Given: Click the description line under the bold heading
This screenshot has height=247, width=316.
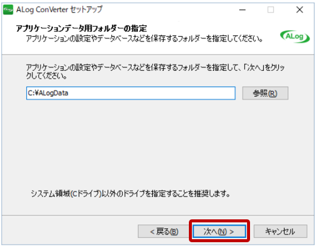Looking at the screenshot, I should click(145, 38).
